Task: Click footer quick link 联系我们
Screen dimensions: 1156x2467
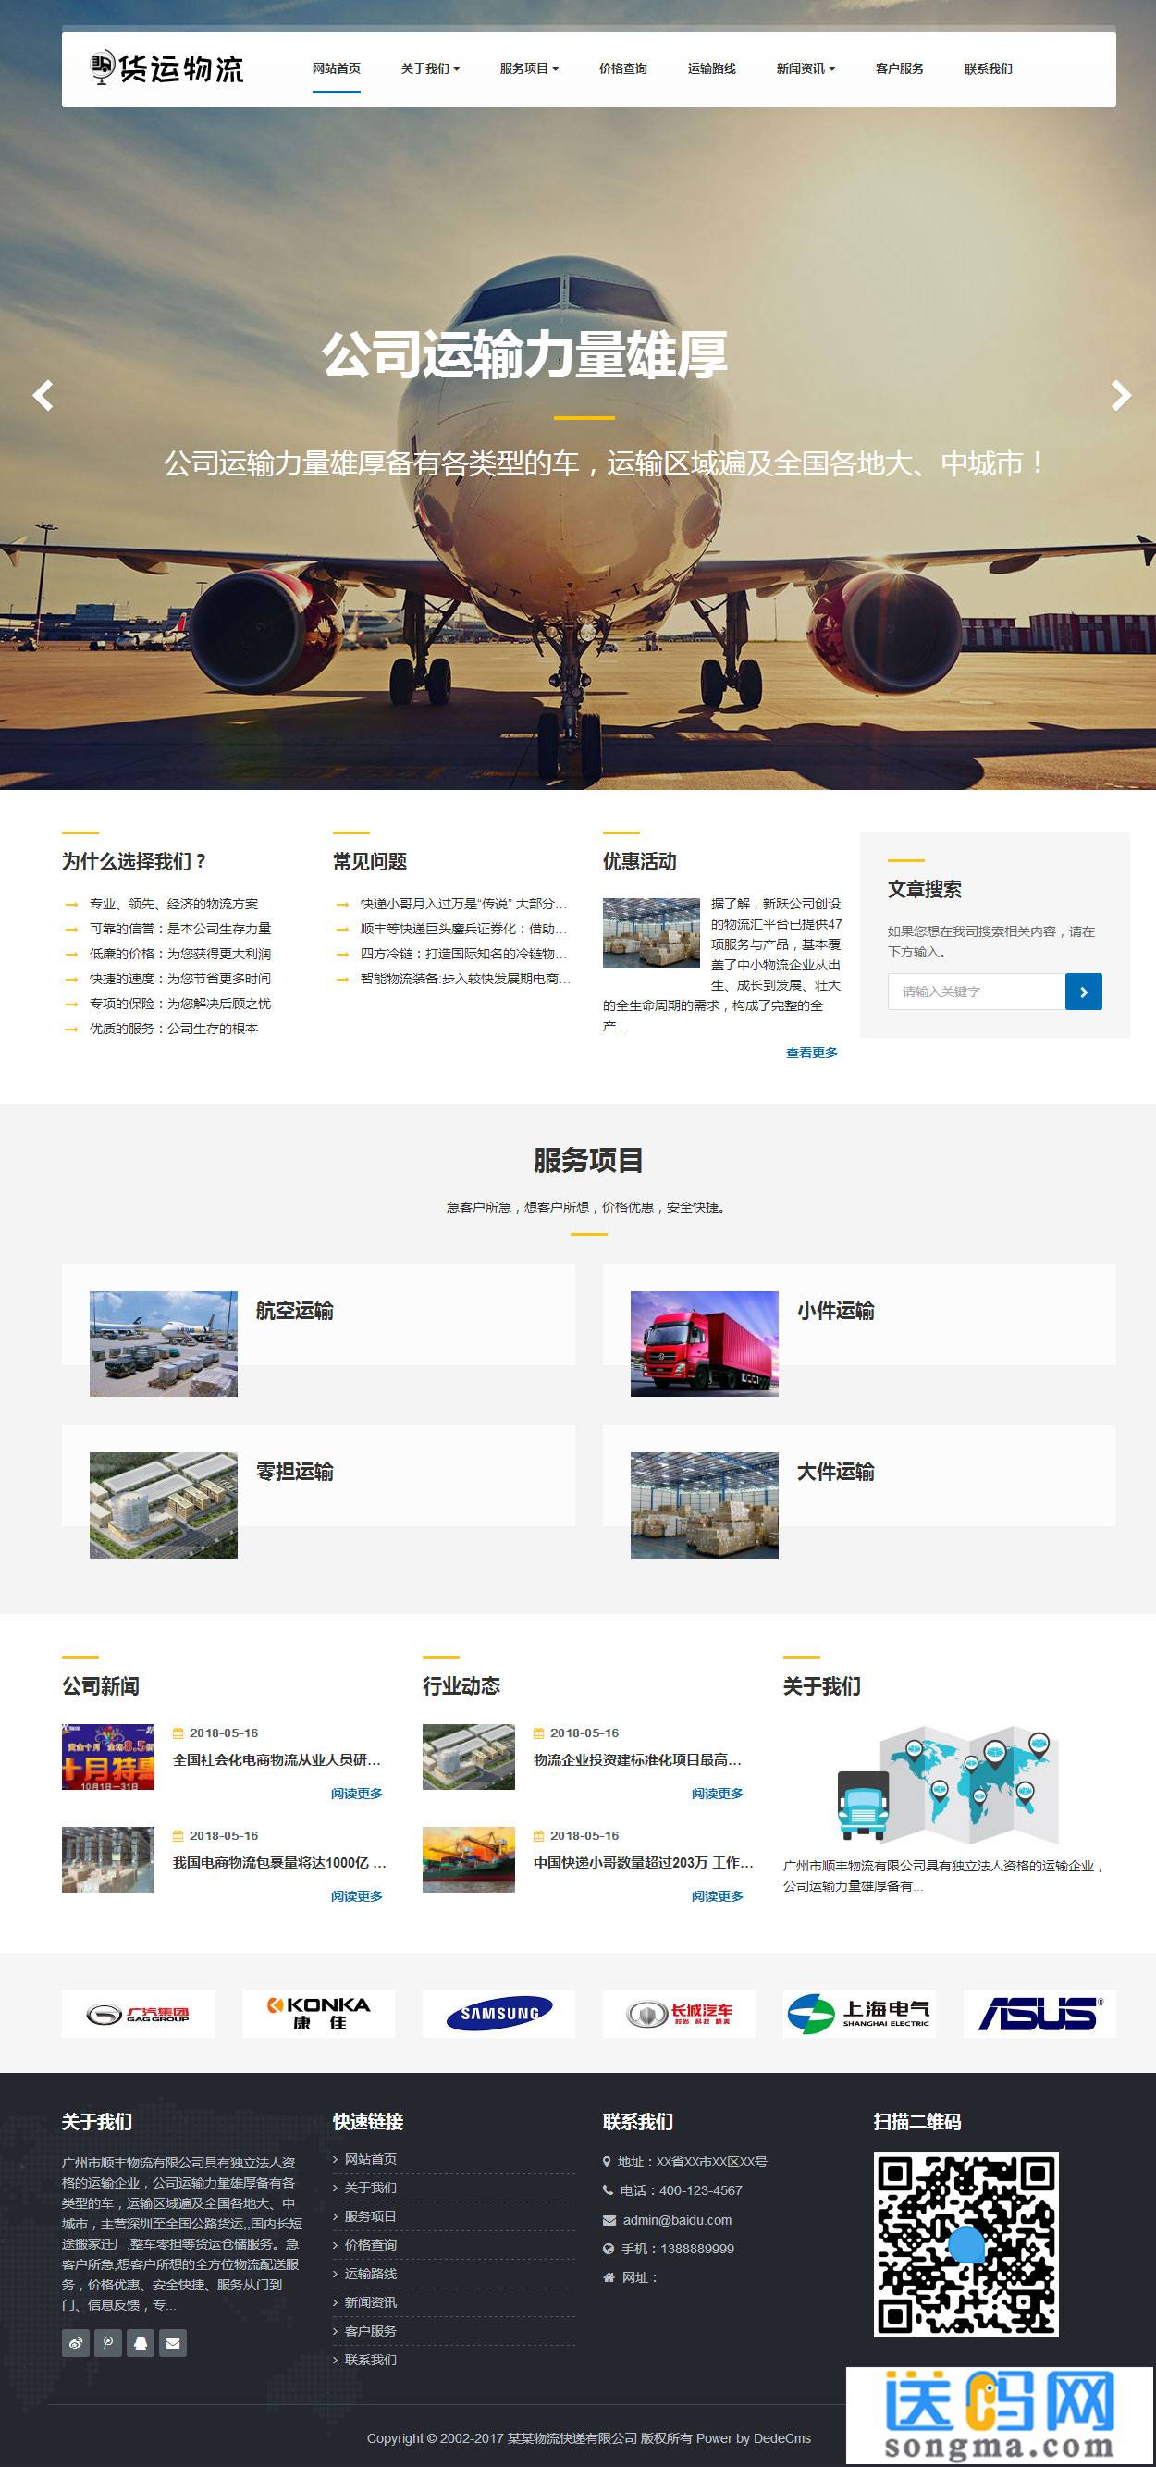Action: click(371, 2360)
